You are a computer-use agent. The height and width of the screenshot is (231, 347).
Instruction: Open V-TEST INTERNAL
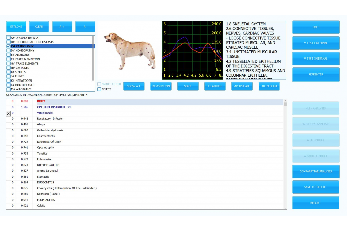pos(315,59)
